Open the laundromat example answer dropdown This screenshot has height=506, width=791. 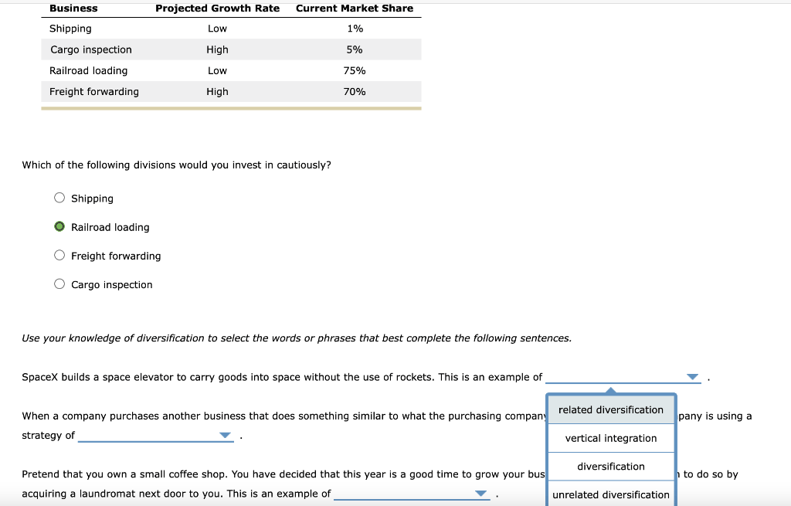[x=412, y=493]
